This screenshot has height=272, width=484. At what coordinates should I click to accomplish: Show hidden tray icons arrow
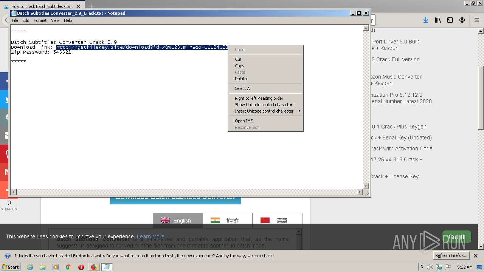click(x=422, y=267)
